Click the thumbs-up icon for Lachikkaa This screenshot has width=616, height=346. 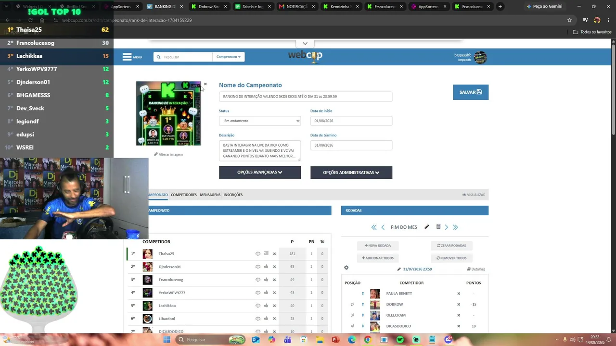[x=266, y=306]
